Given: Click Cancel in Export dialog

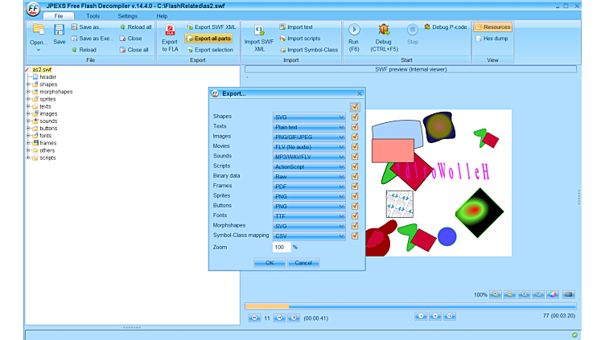Looking at the screenshot, I should tap(303, 263).
